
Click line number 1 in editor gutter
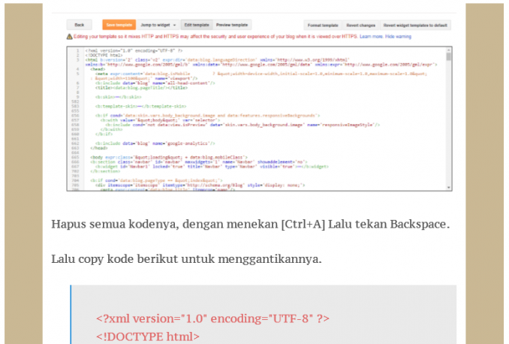pyautogui.click(x=78, y=50)
